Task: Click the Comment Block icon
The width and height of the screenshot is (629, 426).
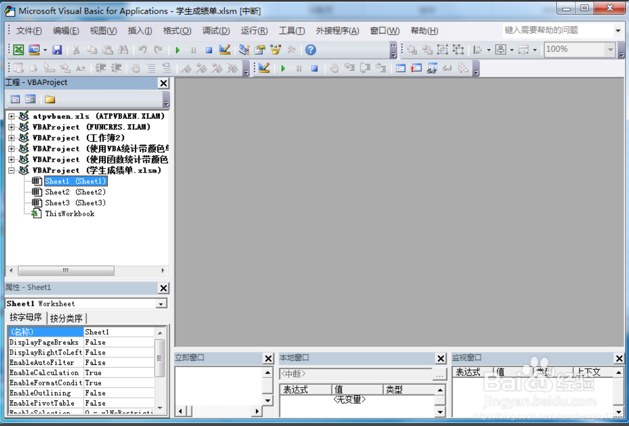Action: [151, 68]
